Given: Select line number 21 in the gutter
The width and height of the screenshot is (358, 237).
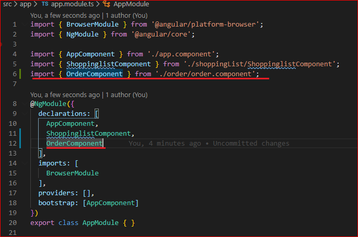Looking at the screenshot, I should (13, 233).
